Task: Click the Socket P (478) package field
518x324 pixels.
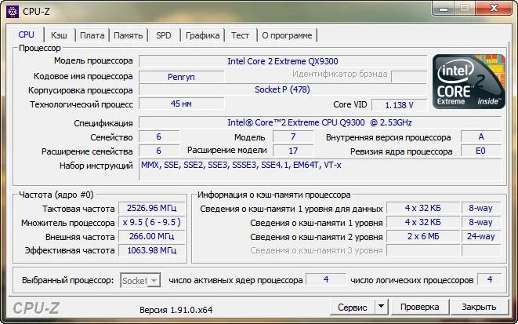Action: pos(283,89)
